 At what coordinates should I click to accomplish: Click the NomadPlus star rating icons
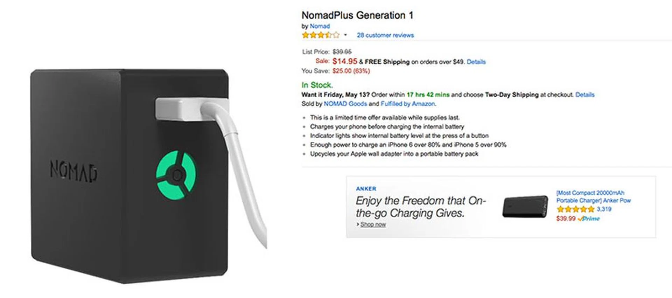point(321,35)
